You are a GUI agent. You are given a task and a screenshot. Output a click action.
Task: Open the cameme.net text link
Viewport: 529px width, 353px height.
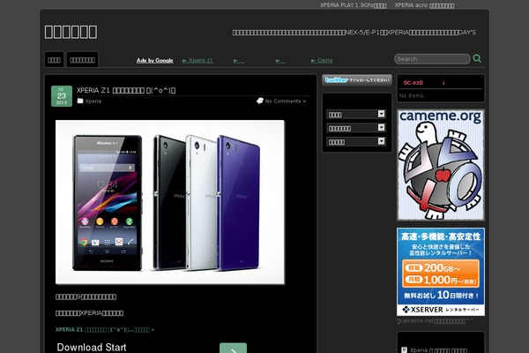coord(436,321)
